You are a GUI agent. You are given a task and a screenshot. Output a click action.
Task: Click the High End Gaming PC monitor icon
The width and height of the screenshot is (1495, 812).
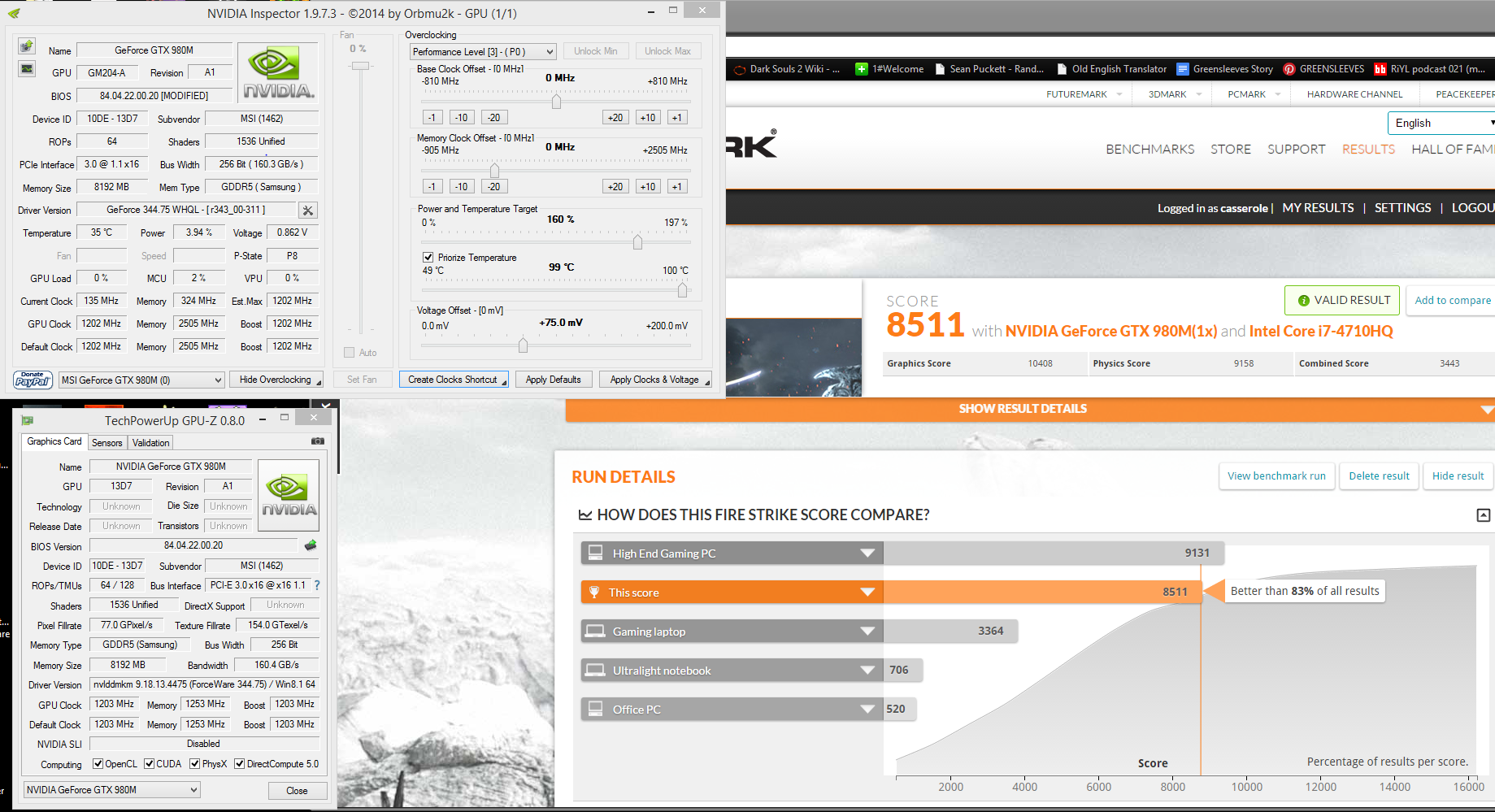[596, 553]
